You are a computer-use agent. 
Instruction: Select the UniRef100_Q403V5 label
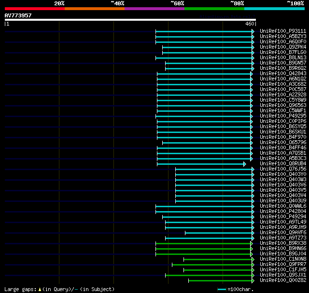(283, 190)
